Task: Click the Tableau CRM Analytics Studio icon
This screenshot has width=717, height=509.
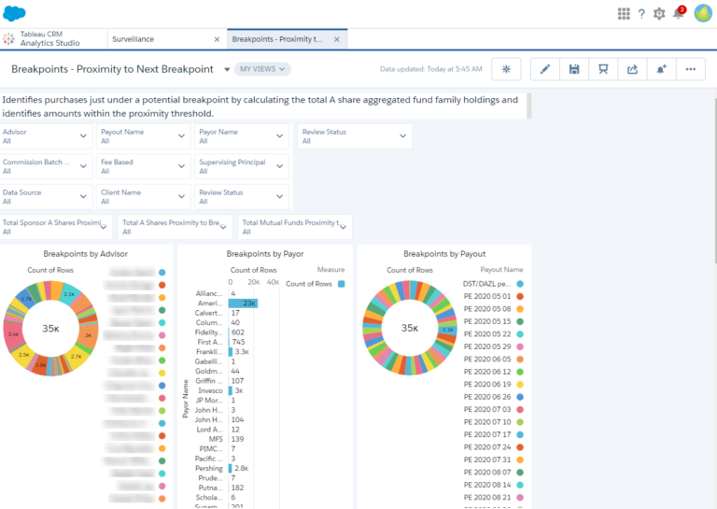Action: point(8,39)
